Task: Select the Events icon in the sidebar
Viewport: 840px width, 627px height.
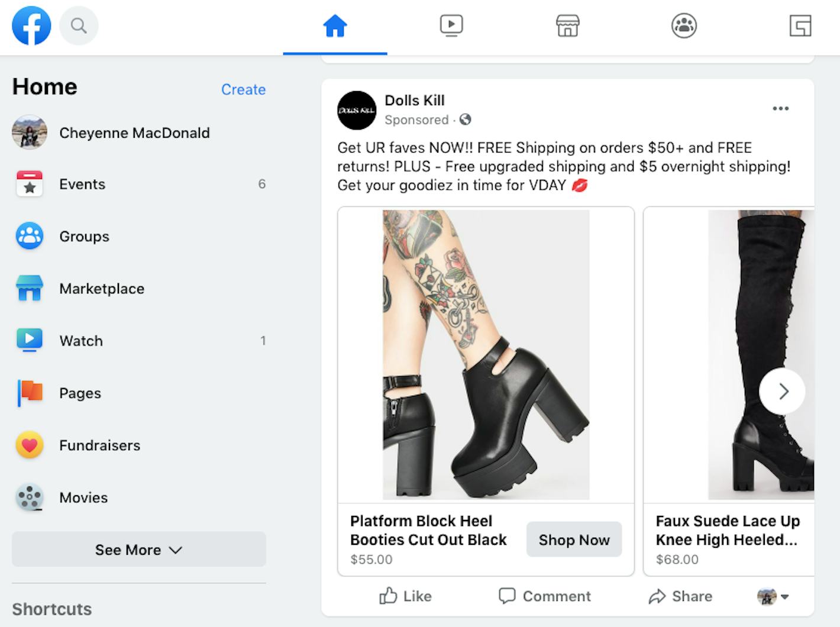Action: click(x=29, y=184)
